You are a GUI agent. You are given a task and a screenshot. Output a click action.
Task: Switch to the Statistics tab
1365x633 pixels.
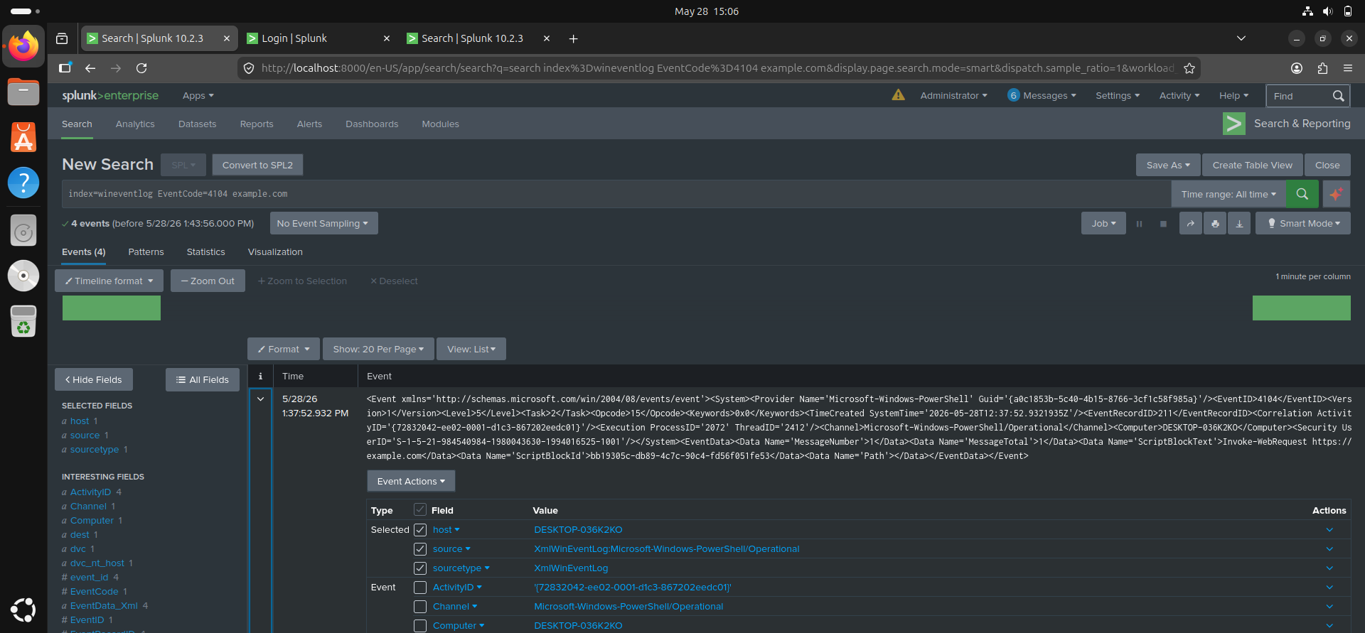(x=205, y=252)
